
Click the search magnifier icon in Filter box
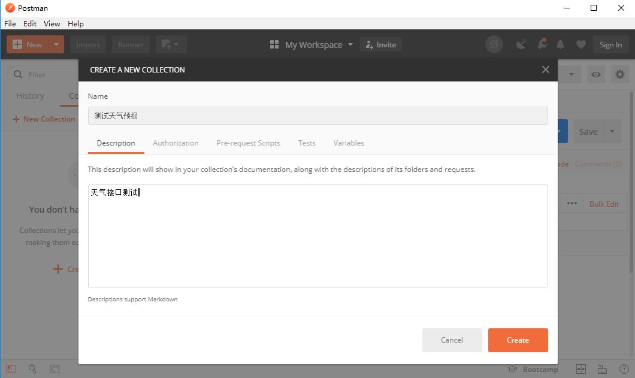[x=18, y=74]
